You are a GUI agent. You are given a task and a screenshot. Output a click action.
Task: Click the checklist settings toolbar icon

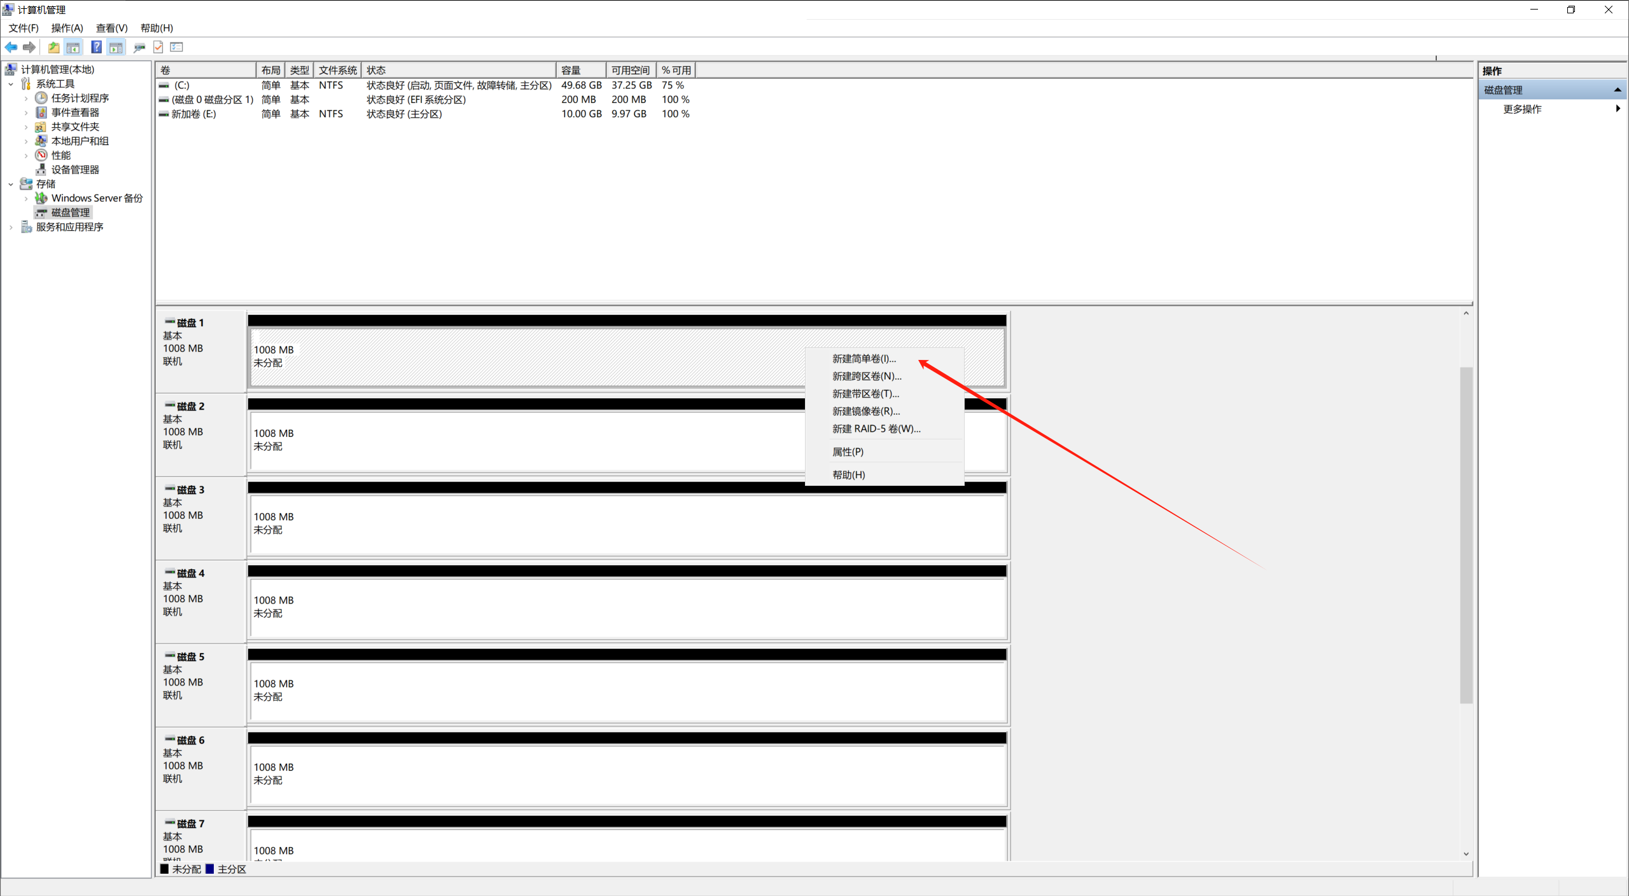(x=177, y=47)
